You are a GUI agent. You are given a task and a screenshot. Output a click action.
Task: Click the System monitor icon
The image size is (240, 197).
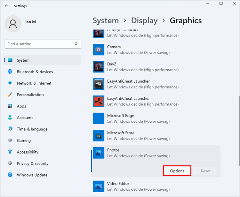point(10,60)
